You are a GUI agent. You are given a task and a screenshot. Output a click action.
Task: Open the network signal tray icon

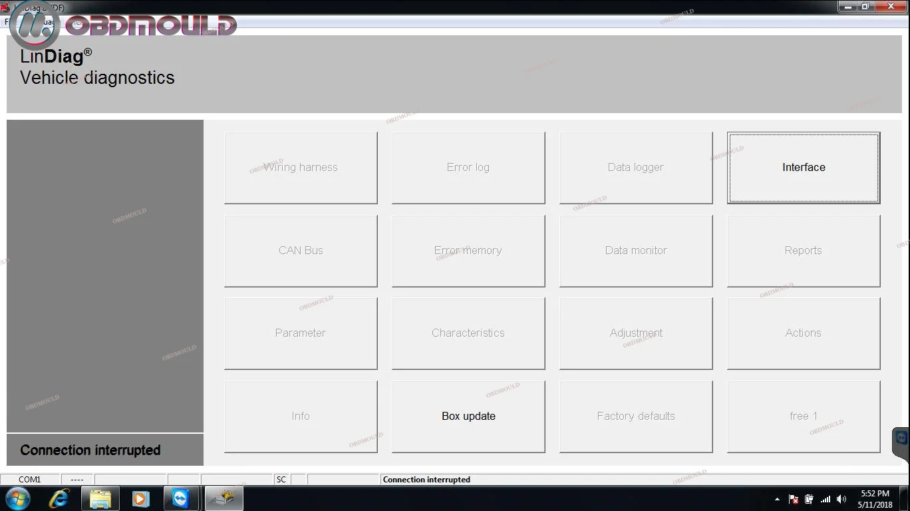826,499
